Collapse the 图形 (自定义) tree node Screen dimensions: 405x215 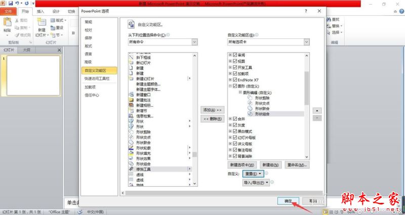tap(230, 86)
